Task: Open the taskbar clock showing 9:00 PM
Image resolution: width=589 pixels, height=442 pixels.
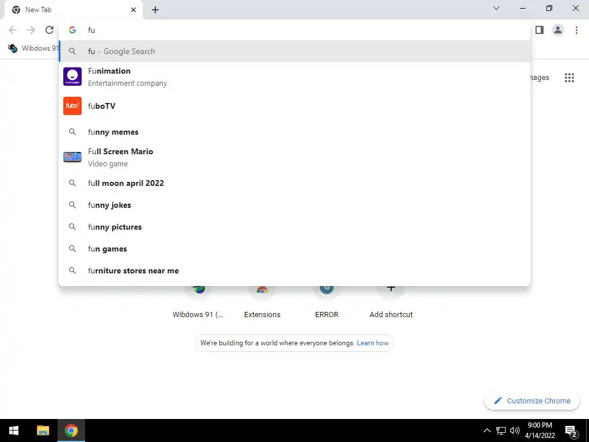Action: click(540, 430)
